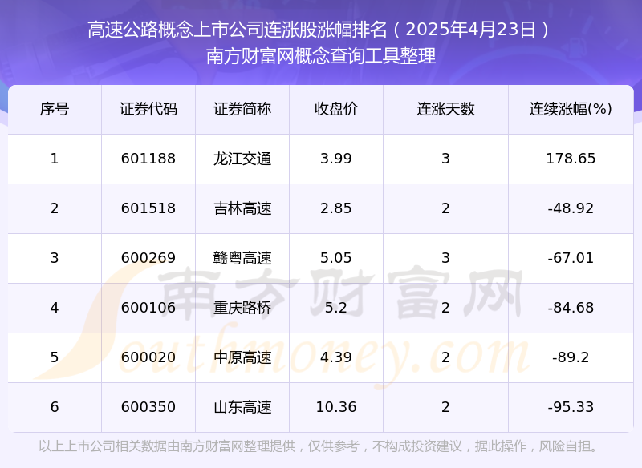Select stock code 601188
Screen dimensions: 642x468
[148, 159]
